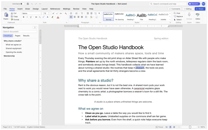
Task: Redo the last action
Action: coord(36,4)
